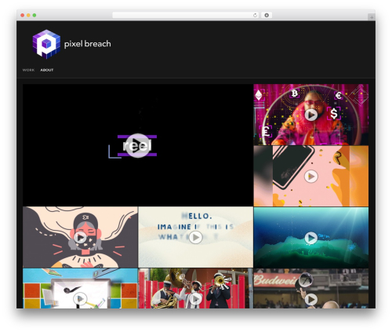Play the underwater blue-green scene video
This screenshot has width=392, height=332.
pos(311,238)
